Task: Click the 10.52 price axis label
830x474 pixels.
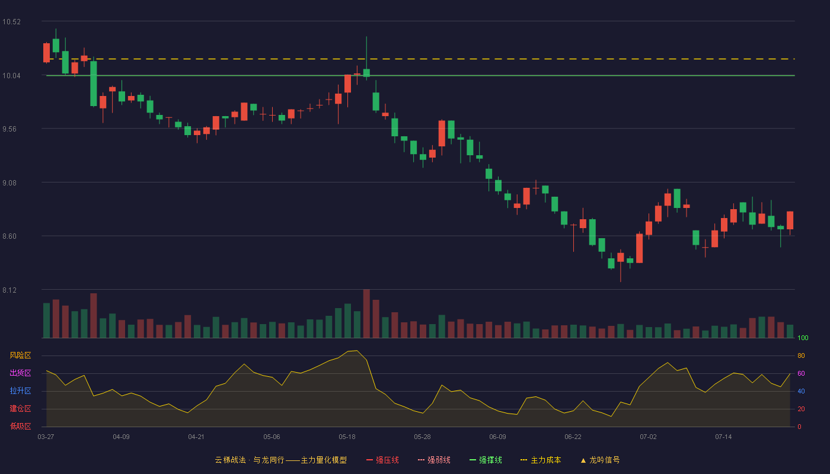Action: point(11,22)
